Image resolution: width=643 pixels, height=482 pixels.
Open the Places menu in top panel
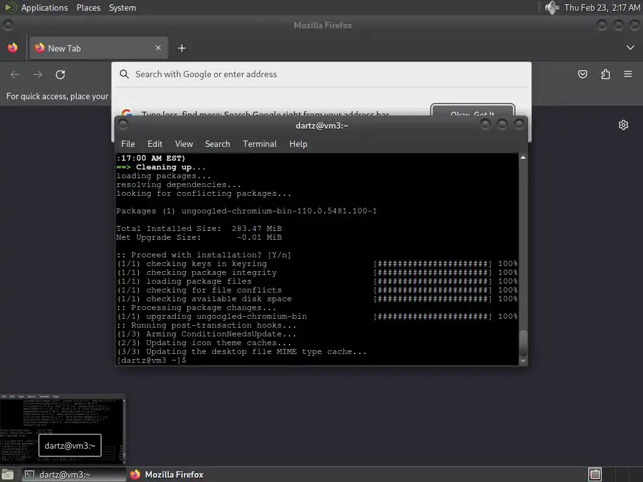point(88,8)
